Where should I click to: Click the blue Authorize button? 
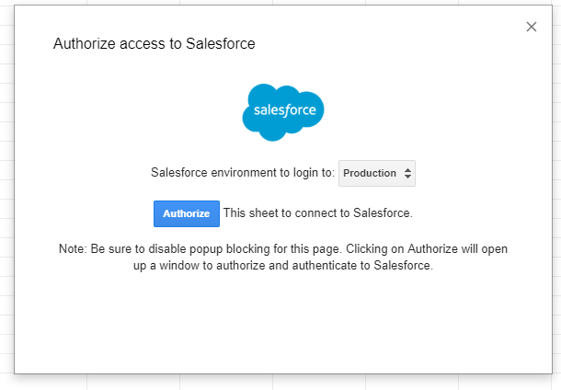point(187,213)
